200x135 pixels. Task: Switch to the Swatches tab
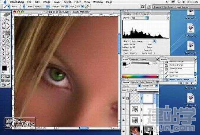tap(135, 59)
